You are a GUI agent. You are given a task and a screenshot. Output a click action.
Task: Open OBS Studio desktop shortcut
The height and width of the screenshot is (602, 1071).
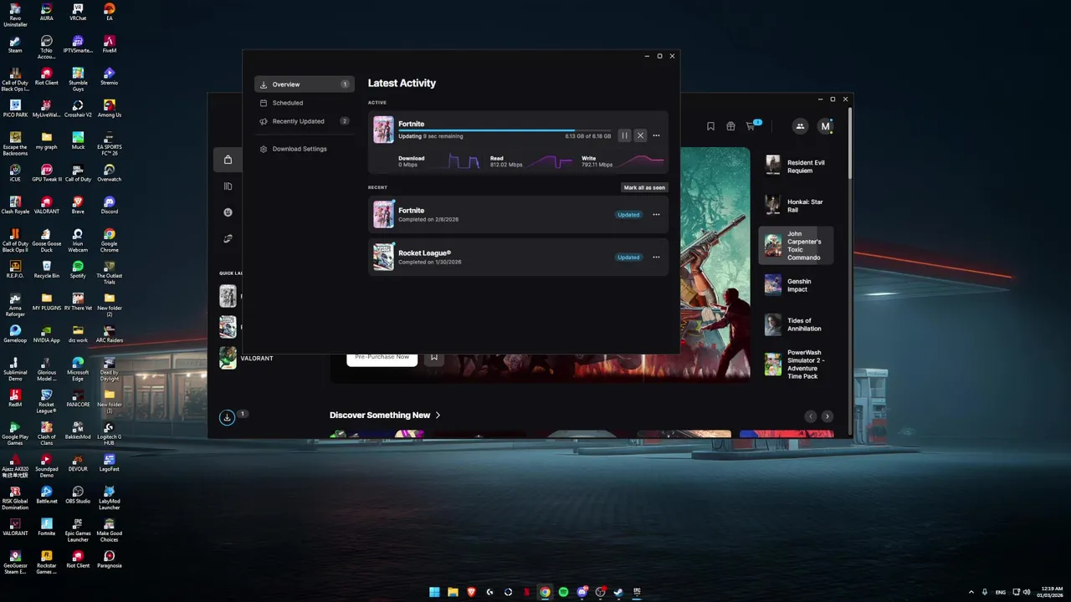pyautogui.click(x=78, y=495)
